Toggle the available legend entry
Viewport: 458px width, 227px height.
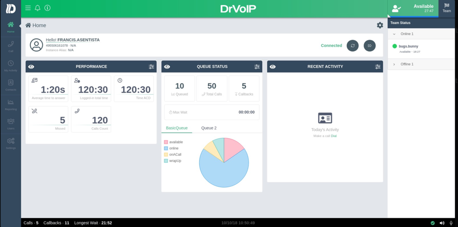173,142
